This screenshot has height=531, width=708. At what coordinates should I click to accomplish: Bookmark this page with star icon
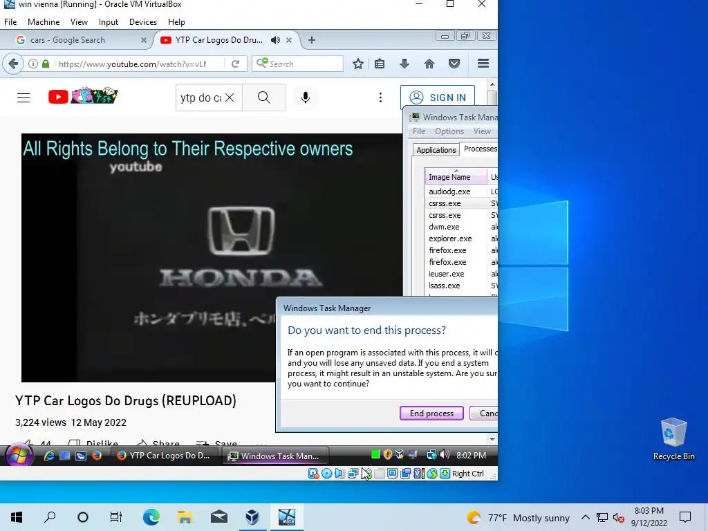358,64
